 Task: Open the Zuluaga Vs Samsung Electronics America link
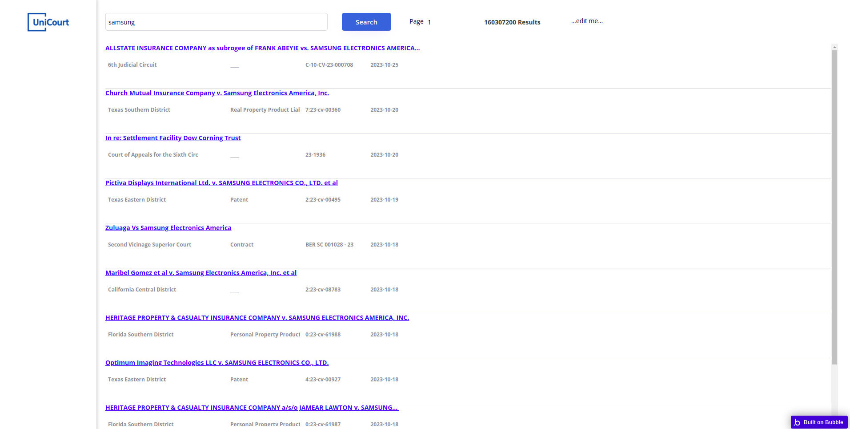[x=168, y=228]
